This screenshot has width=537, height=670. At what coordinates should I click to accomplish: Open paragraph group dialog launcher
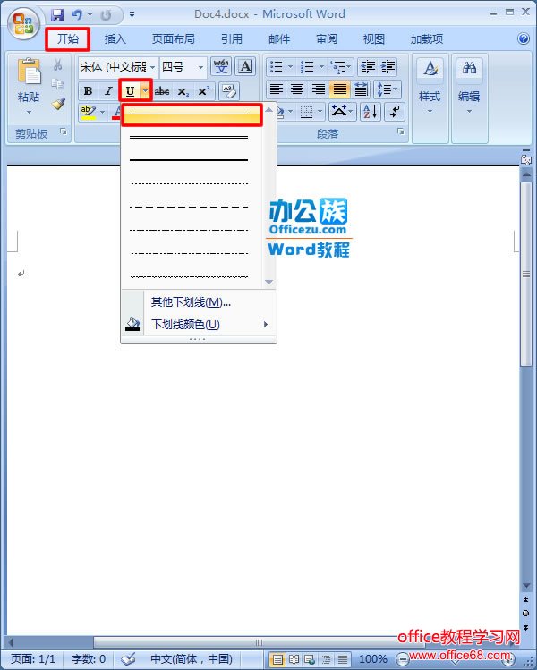click(401, 131)
